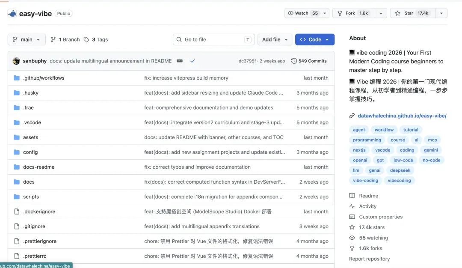Open the .github/workflows folder
The width and height of the screenshot is (462, 268).
point(44,78)
